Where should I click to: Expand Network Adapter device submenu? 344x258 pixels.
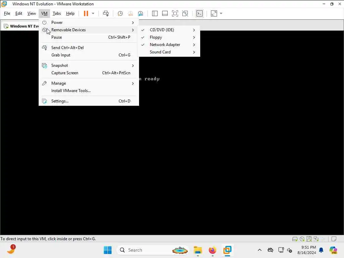(169, 45)
